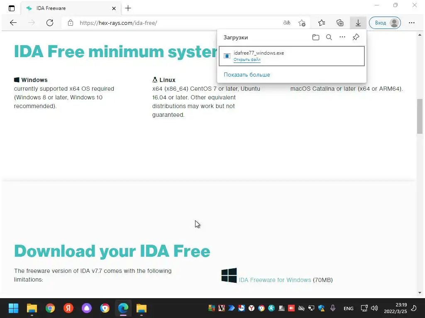This screenshot has height=318, width=425.
Task: Open the tab actions menu icon
Action: pyautogui.click(x=12, y=8)
